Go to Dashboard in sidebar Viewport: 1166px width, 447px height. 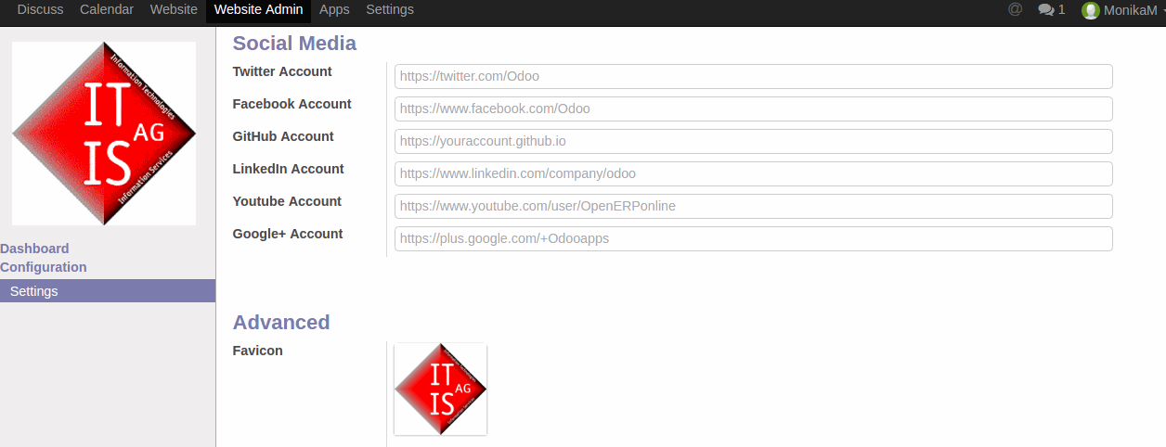coord(34,249)
